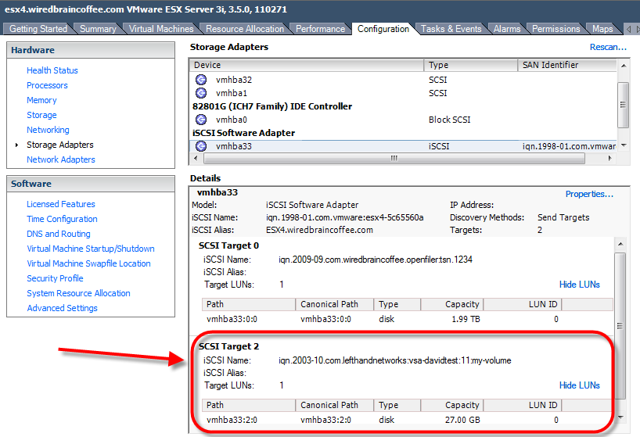Open Security Profile settings

tap(55, 278)
